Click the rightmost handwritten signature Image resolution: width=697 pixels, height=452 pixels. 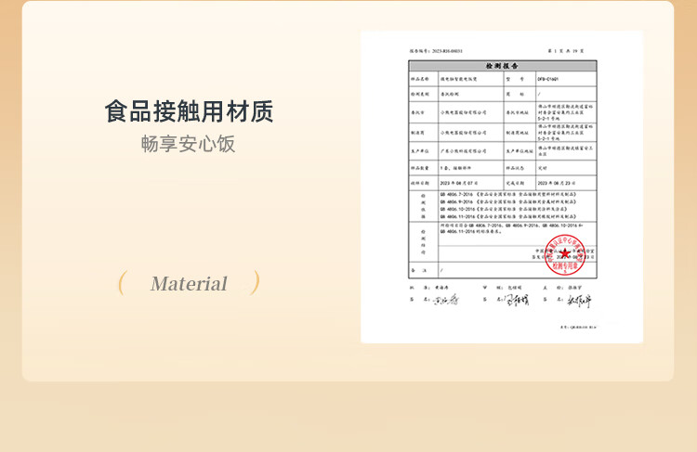click(x=579, y=301)
